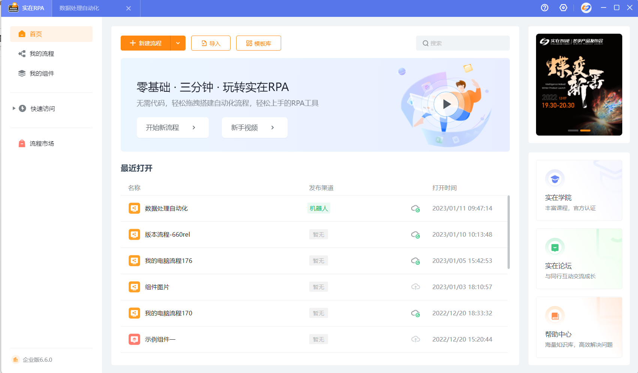638x373 pixels.
Task: Open 流程市场 from the sidebar
Action: click(x=42, y=144)
